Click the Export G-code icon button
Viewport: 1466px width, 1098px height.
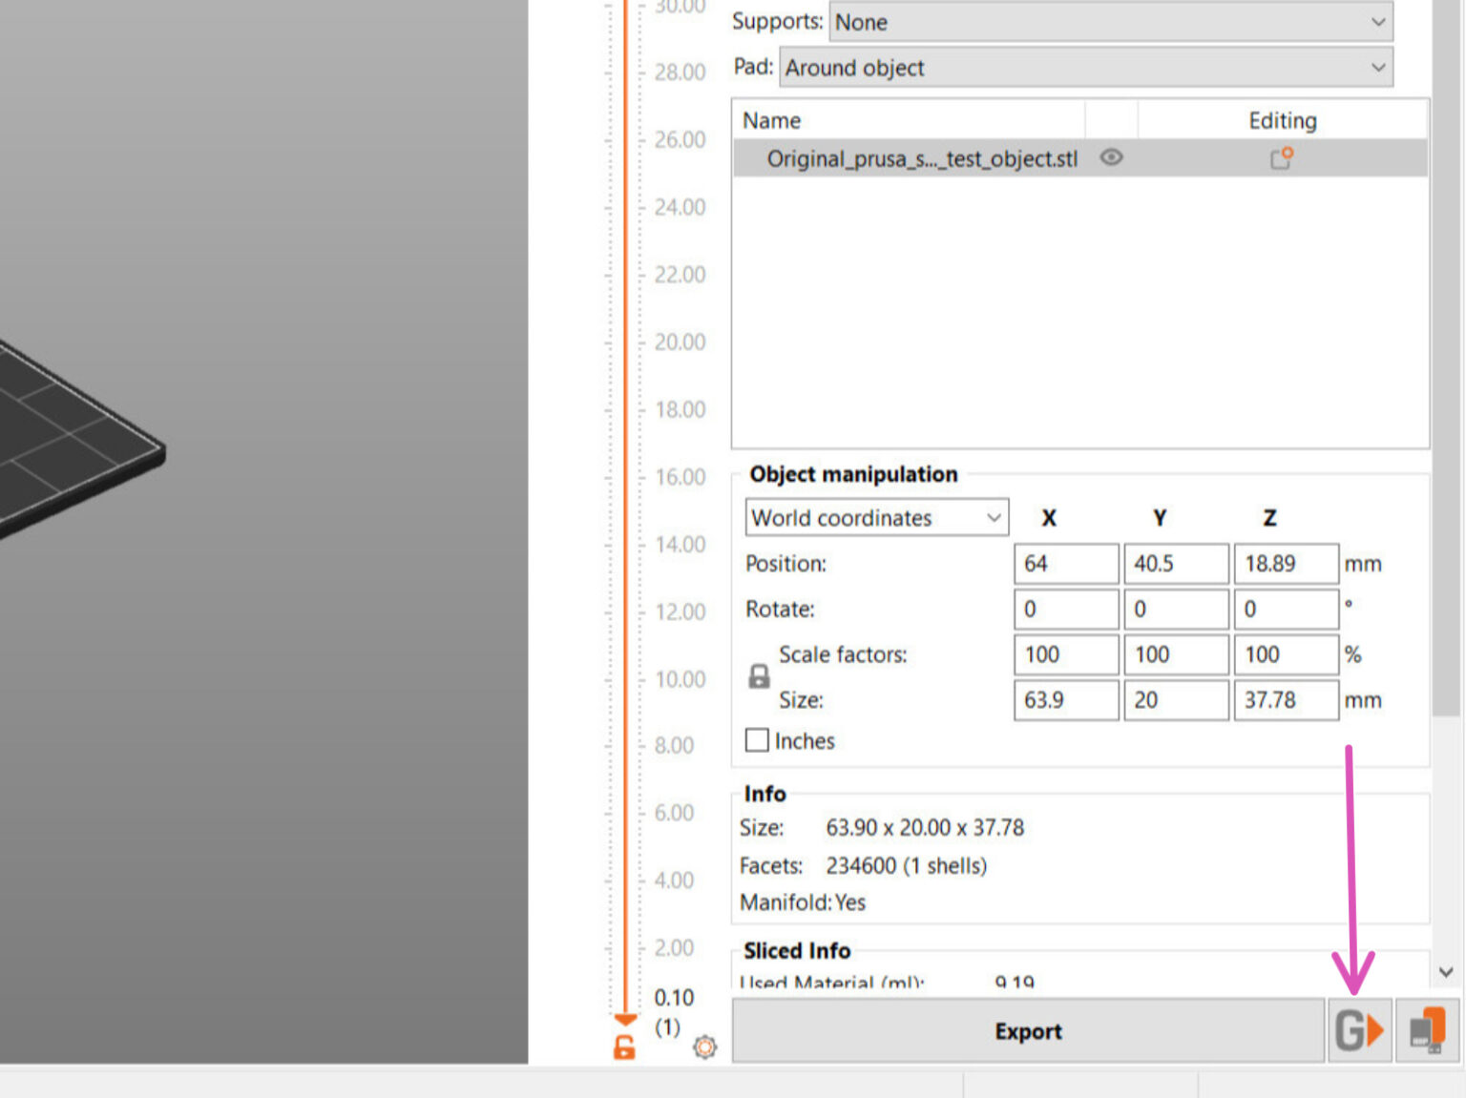[1359, 1031]
